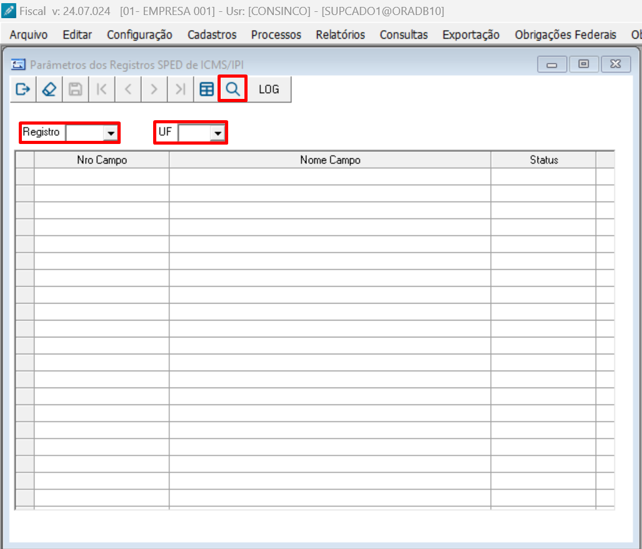642x549 pixels.
Task: Open the Consultas menu
Action: [x=404, y=35]
